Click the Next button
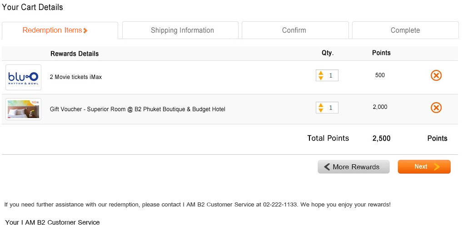Image resolution: width=463 pixels, height=231 pixels. coord(424,167)
